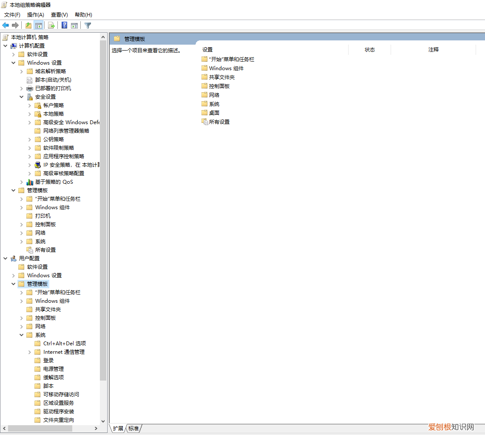
Task: Switch to the 标准 tab at bottom
Action: point(133,428)
